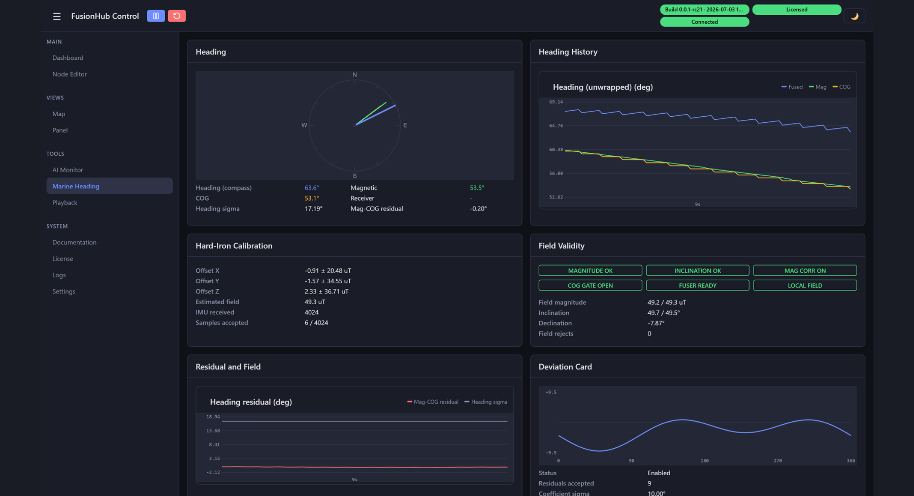Click the Heading sigma value 17.19°
The height and width of the screenshot is (496, 914).
coord(313,209)
